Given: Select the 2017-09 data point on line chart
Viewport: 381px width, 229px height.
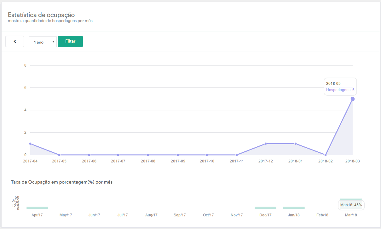Looking at the screenshot, I should point(178,155).
